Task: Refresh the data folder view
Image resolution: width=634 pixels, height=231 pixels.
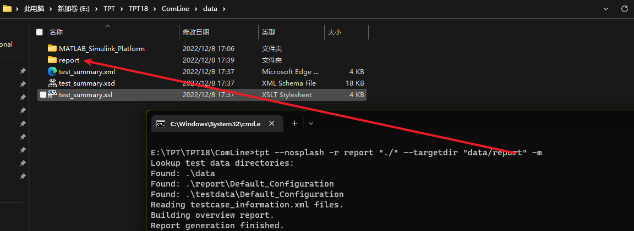Action: [x=624, y=8]
